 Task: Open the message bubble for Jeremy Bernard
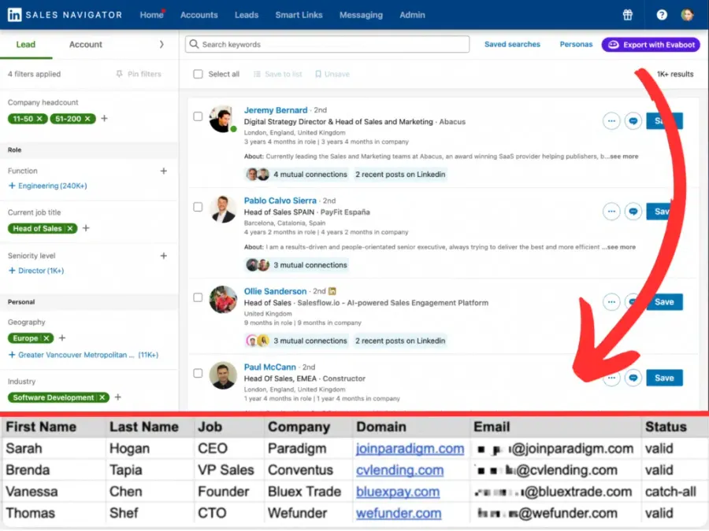[633, 120]
